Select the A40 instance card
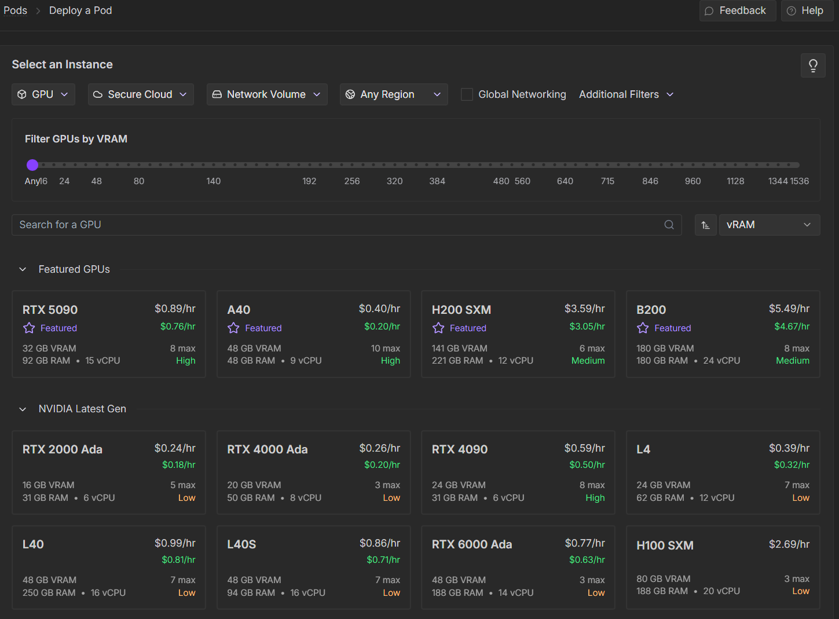 314,334
